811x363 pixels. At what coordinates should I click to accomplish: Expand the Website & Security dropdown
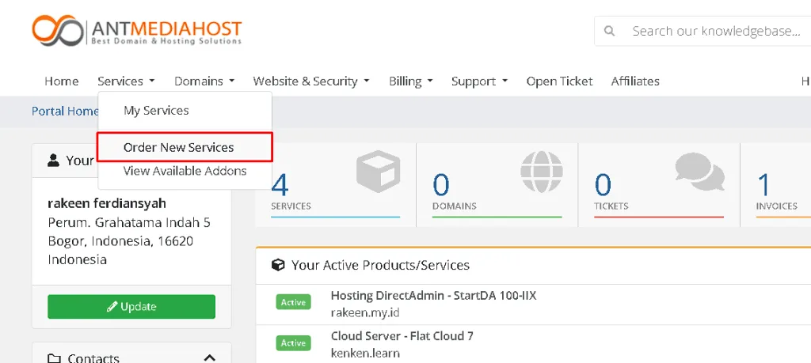click(x=310, y=81)
